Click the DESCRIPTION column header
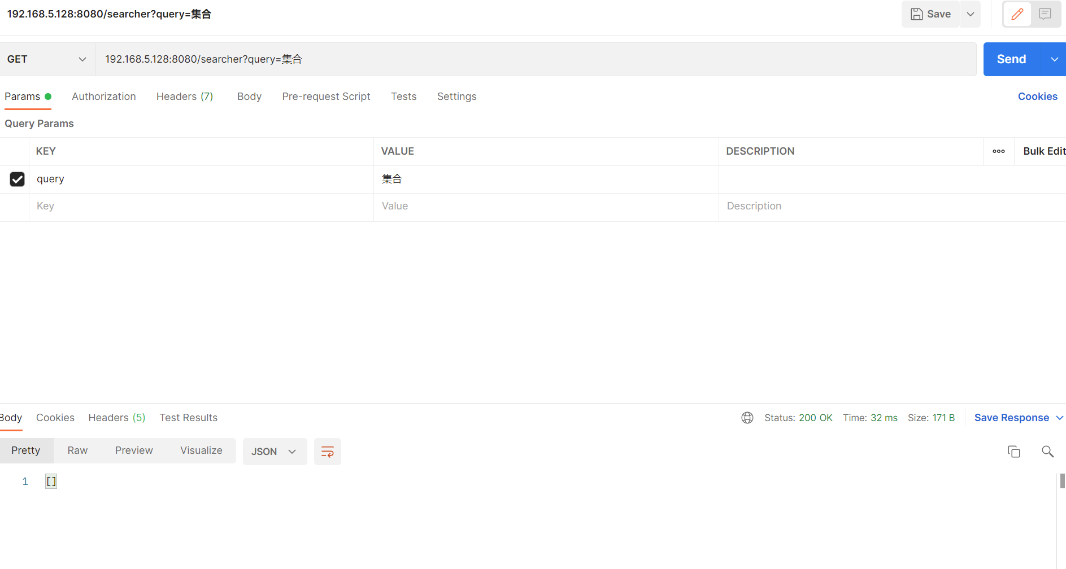The image size is (1066, 569). point(760,151)
